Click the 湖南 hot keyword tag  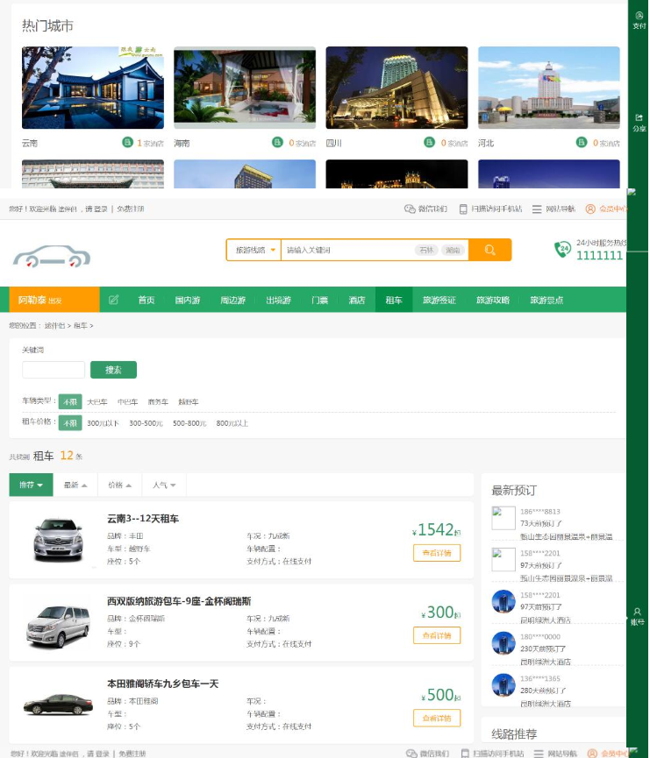point(453,250)
